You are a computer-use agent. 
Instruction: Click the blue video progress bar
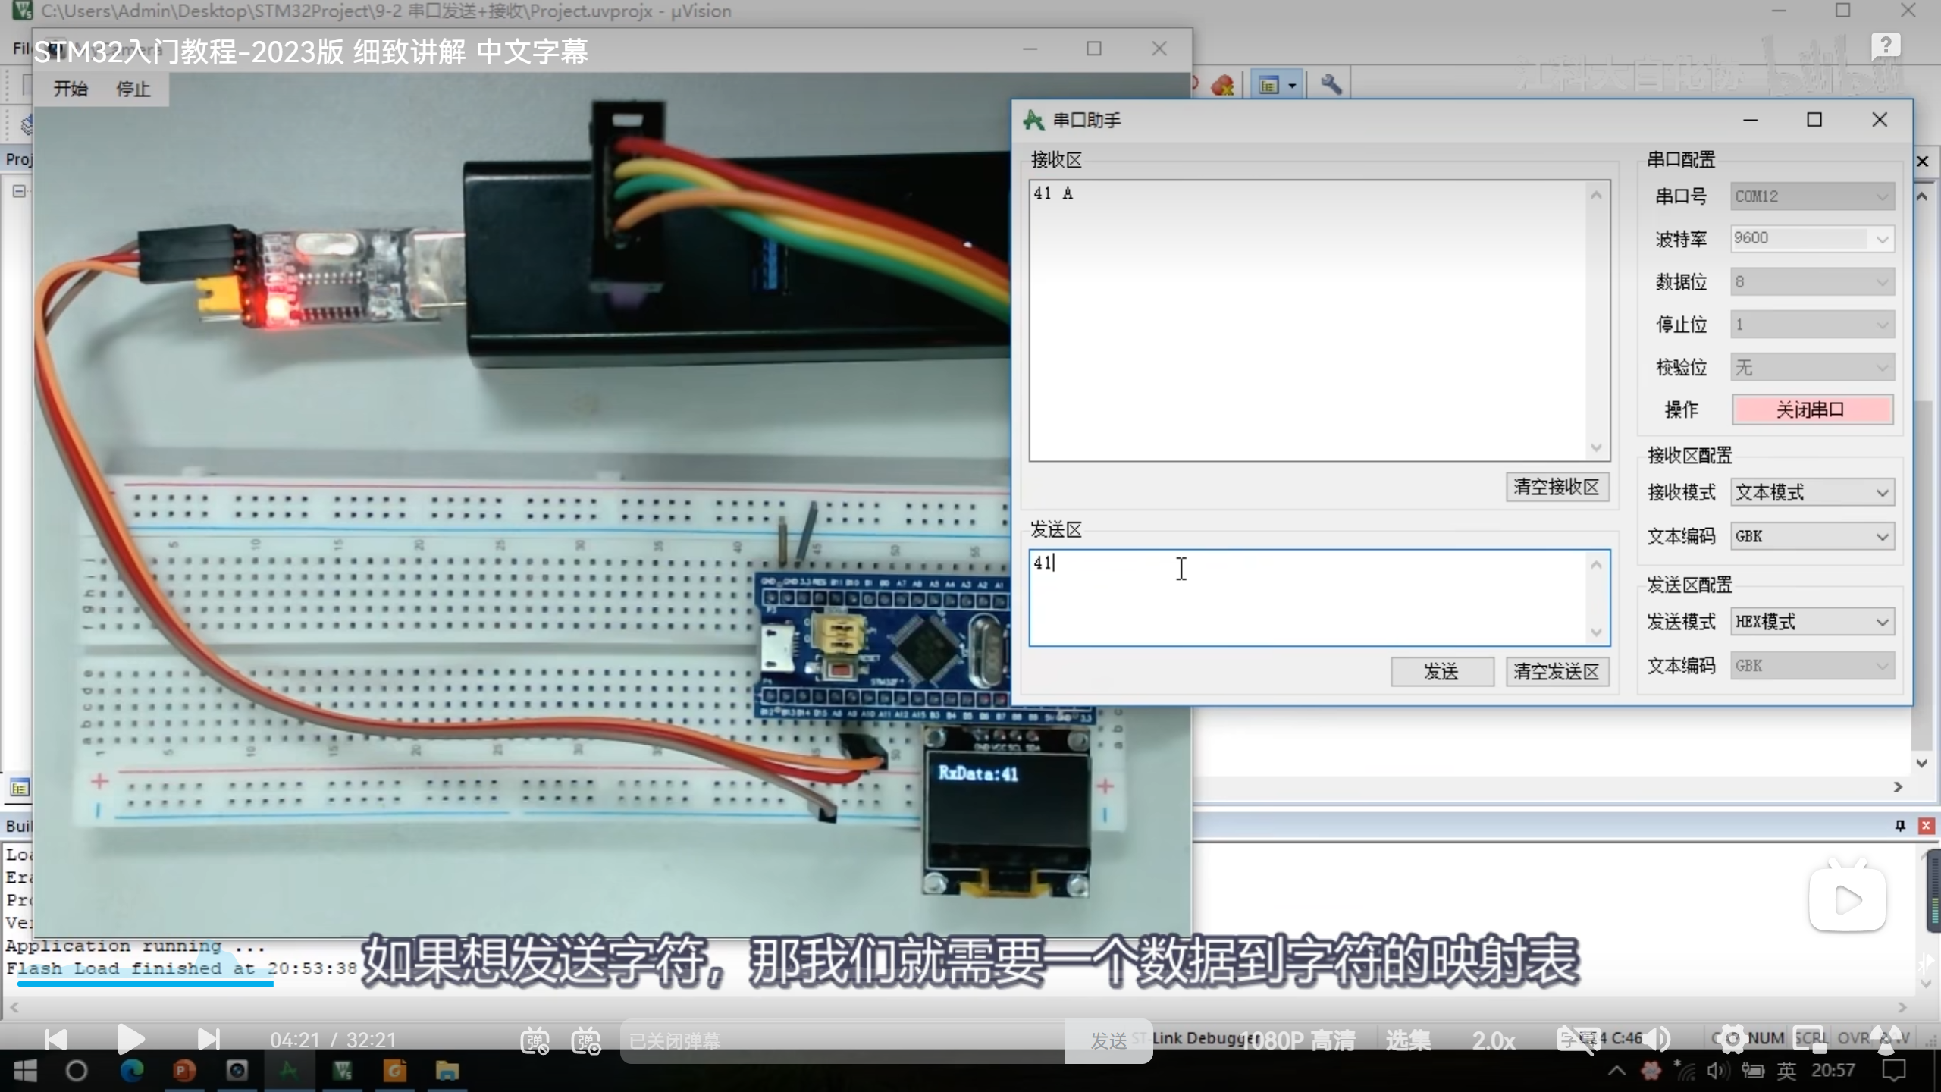[x=144, y=984]
